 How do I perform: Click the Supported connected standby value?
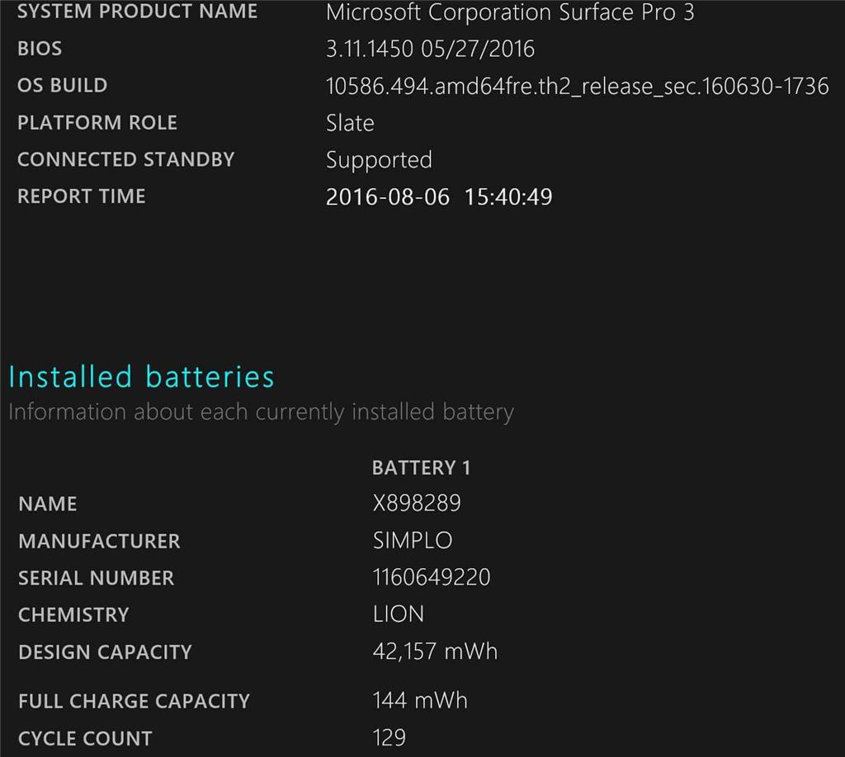coord(379,160)
